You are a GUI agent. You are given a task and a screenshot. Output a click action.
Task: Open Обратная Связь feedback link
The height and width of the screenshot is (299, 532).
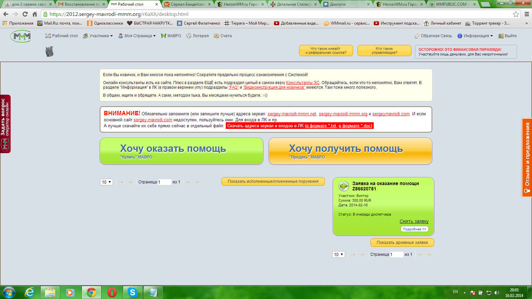433,36
